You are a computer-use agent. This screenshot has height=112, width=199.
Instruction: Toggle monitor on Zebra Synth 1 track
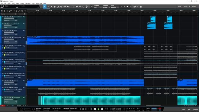pyautogui.click(x=12, y=38)
